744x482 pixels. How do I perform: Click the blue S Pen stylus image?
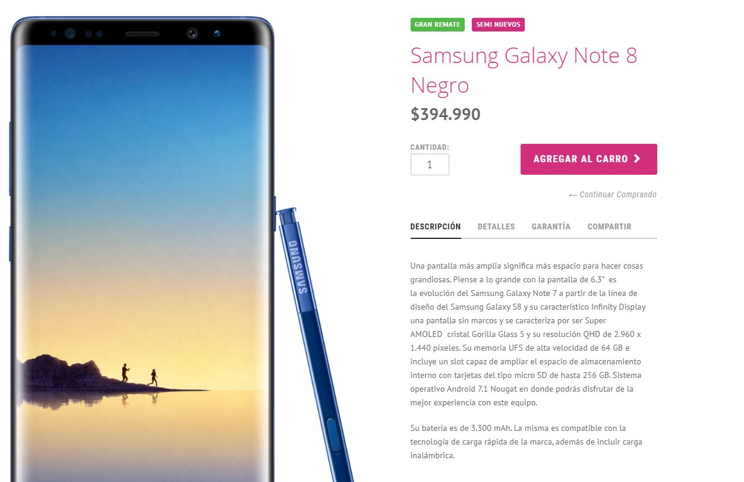[x=315, y=345]
